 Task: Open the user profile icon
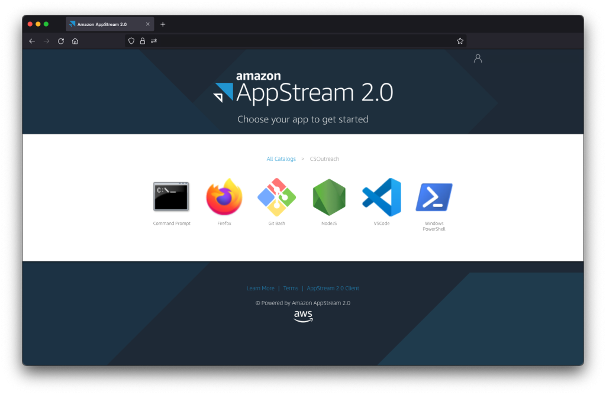tap(478, 58)
